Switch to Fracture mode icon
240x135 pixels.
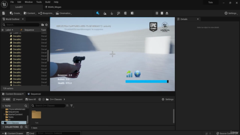point(125,13)
